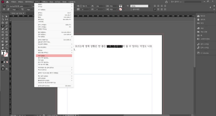Toggle formatting affects container button
The image size is (216, 116).
pos(3,59)
